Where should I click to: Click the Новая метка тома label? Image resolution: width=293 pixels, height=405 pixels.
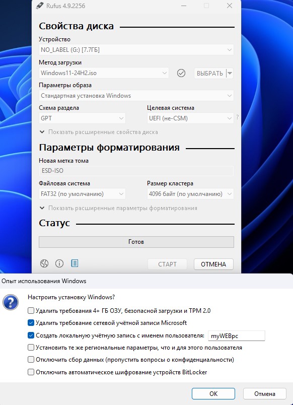tap(64, 161)
